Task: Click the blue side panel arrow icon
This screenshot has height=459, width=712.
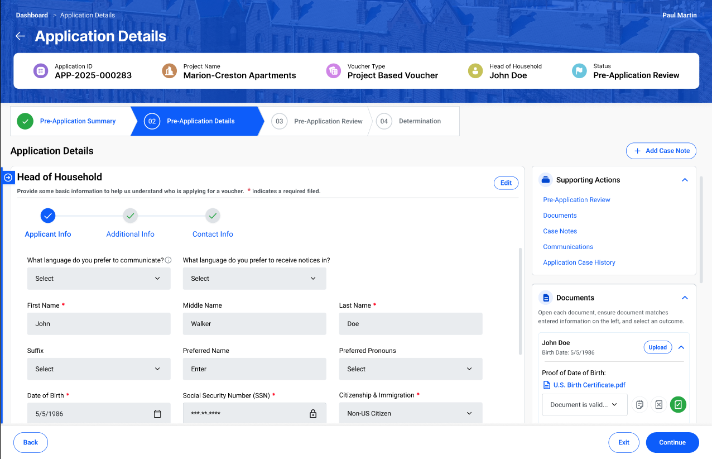Action: (8, 178)
